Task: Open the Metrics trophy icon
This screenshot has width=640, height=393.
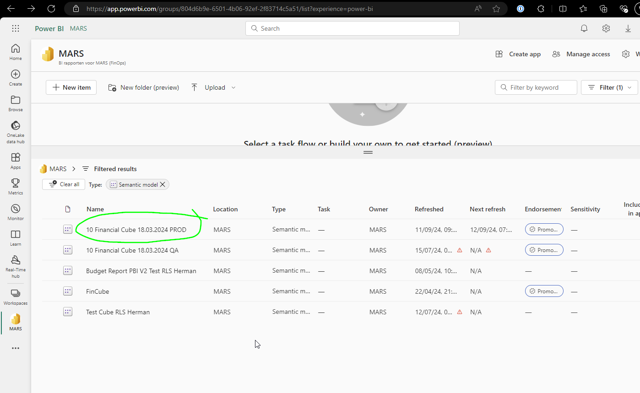Action: click(16, 186)
